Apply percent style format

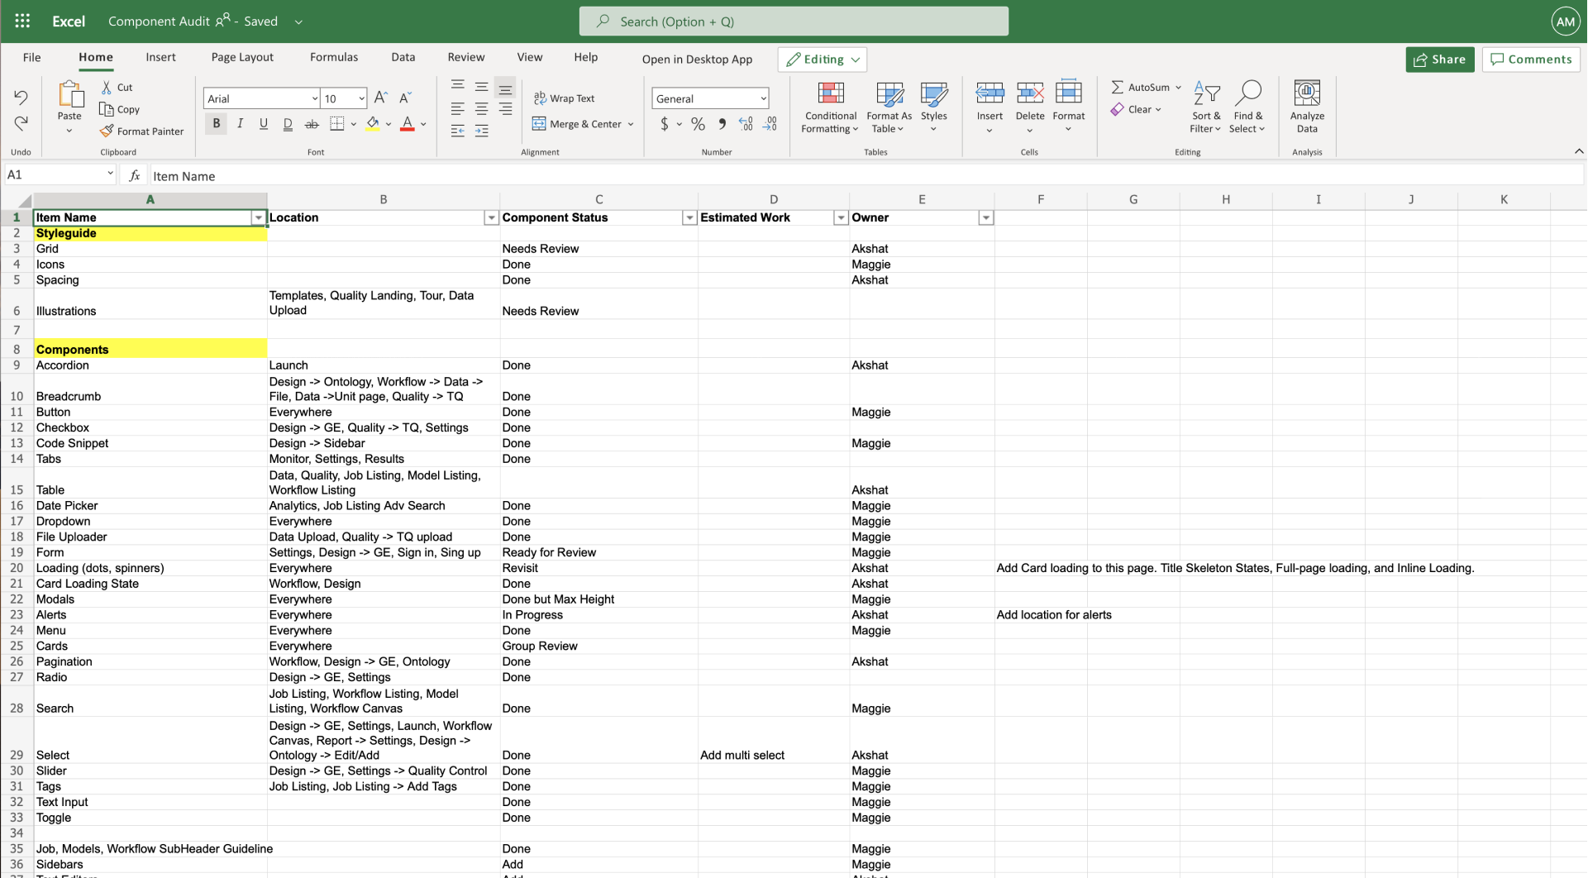[699, 124]
